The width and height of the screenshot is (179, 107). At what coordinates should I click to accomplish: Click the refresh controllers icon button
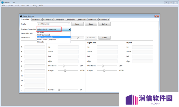78,38
